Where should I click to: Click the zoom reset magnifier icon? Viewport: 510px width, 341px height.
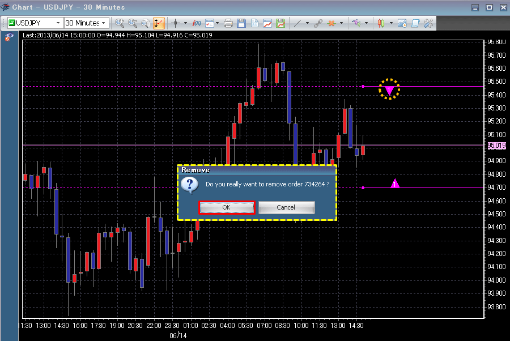[x=146, y=23]
